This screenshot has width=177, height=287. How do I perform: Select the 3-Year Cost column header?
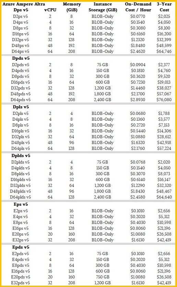tap(164, 7)
